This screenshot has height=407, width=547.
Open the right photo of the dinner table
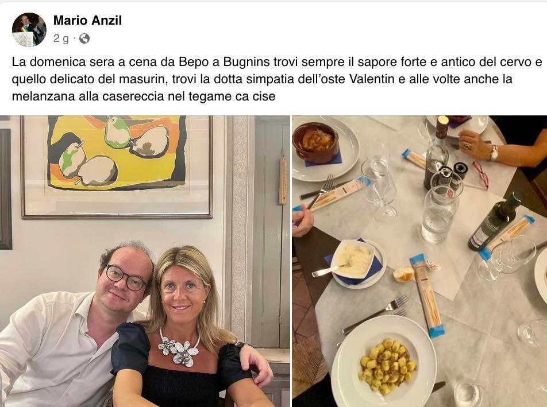419,261
